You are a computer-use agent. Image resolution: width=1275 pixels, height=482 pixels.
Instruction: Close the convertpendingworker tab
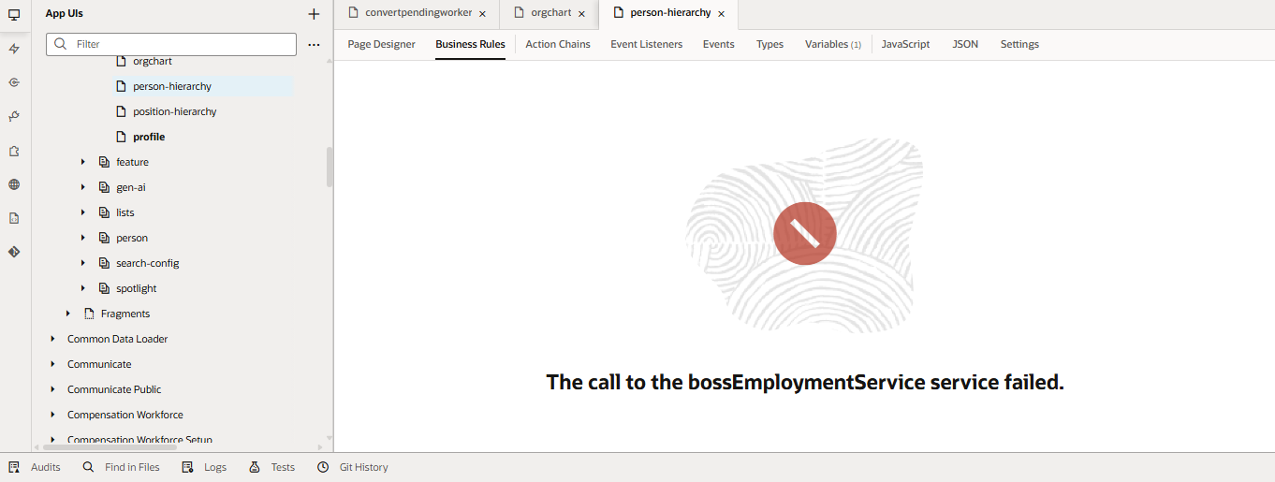pos(482,14)
